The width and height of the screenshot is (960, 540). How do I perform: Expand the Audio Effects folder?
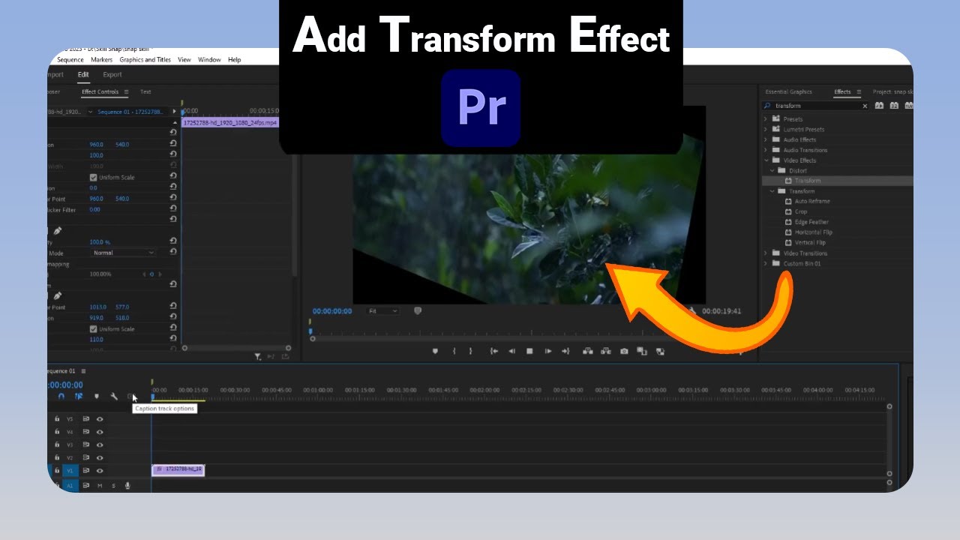click(x=766, y=139)
